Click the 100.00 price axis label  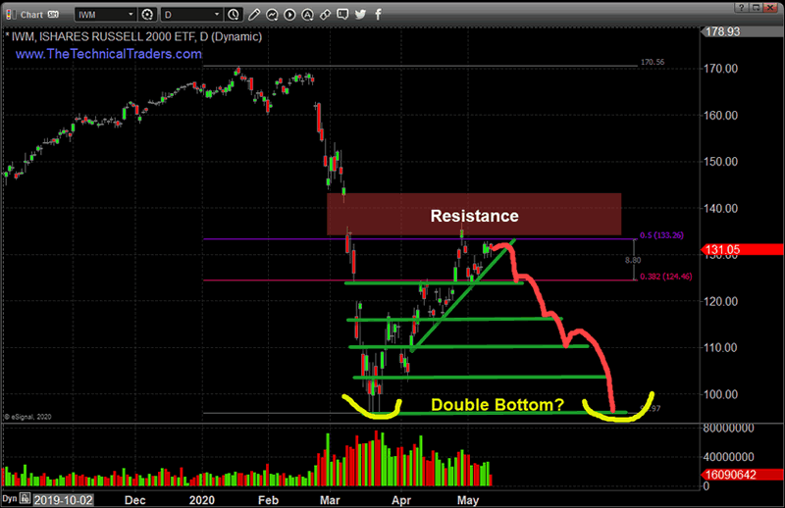[x=720, y=394]
